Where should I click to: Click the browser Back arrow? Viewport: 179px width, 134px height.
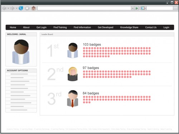click(x=4, y=8)
